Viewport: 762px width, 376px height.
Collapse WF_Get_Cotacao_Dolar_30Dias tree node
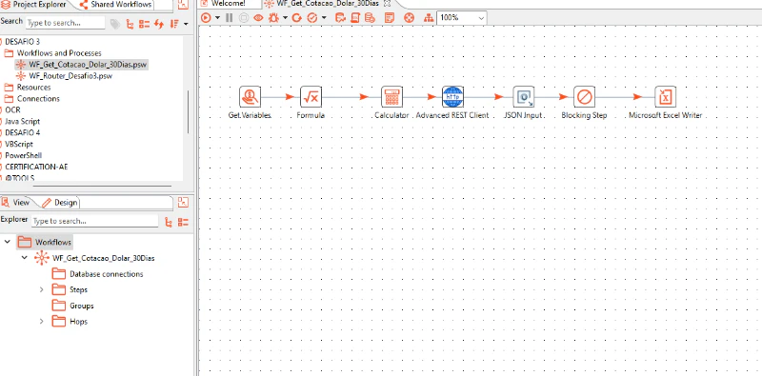tap(25, 258)
